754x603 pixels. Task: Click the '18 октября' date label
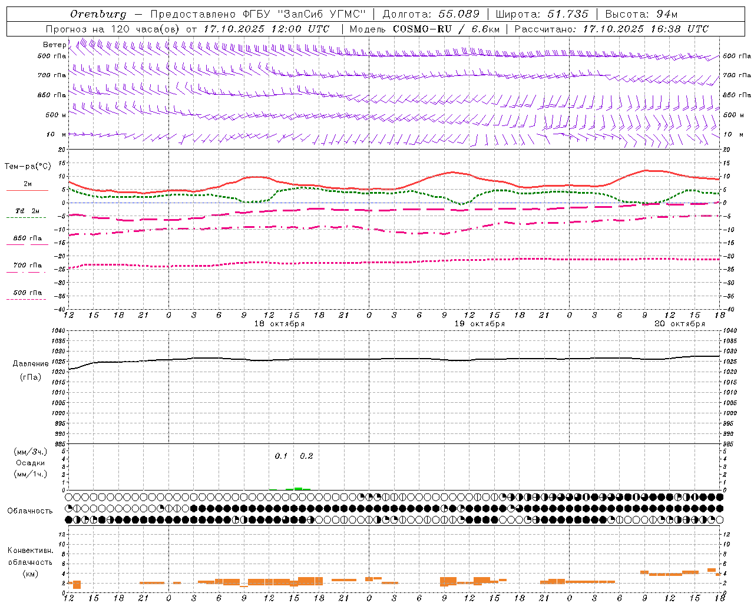[x=279, y=324]
